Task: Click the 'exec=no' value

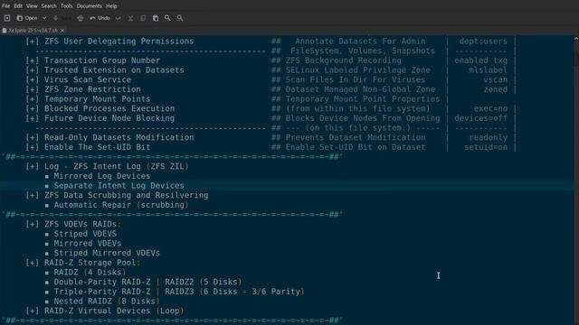Action: (x=490, y=108)
